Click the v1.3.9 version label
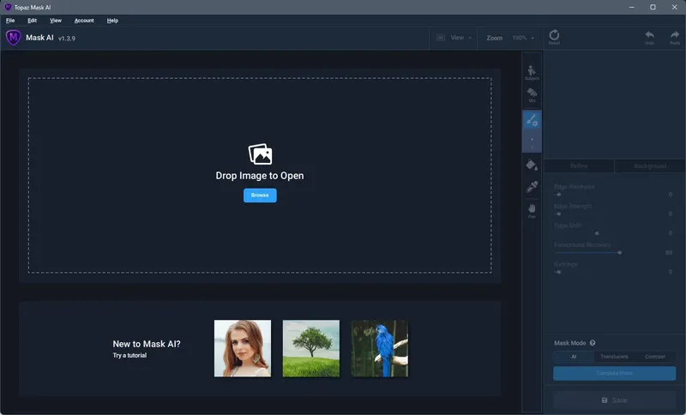 (x=67, y=39)
